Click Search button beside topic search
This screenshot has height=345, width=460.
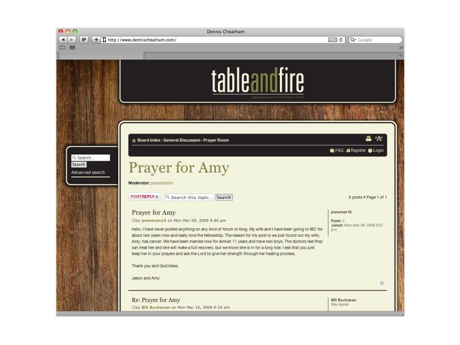[x=224, y=198]
